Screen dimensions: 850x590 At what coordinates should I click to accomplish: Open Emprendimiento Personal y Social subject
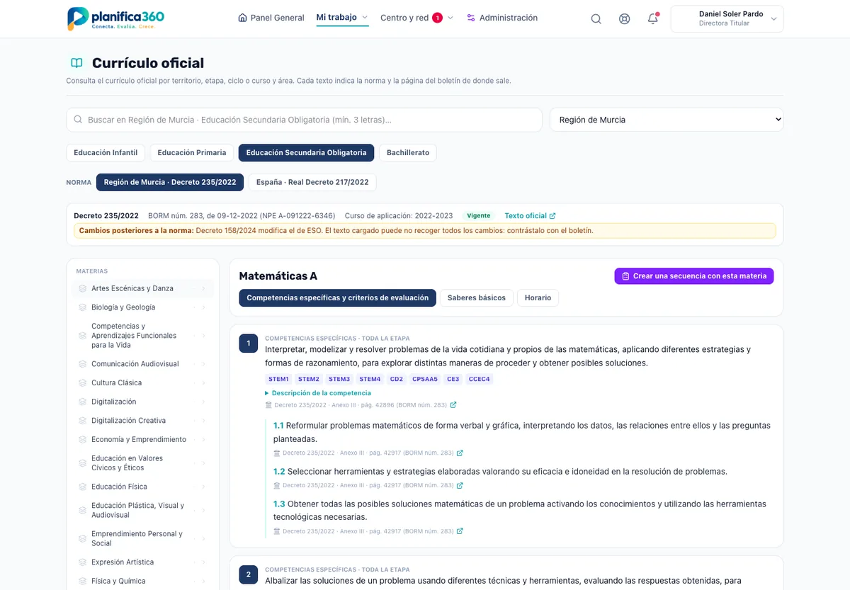pos(142,538)
